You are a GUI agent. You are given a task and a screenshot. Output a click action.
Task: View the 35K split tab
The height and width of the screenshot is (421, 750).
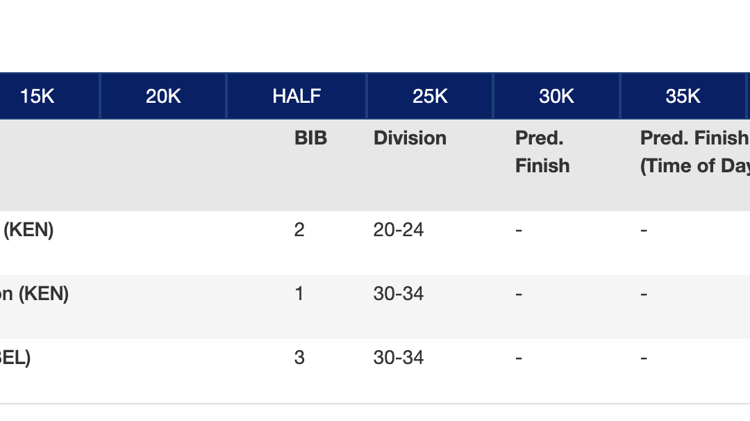683,97
